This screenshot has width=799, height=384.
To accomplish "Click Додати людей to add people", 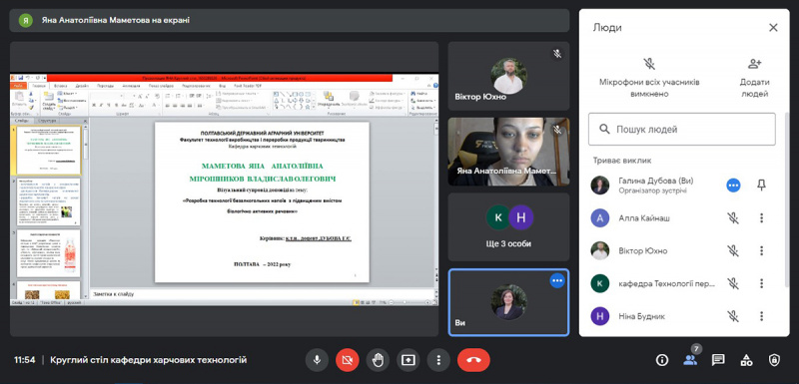I will [755, 78].
